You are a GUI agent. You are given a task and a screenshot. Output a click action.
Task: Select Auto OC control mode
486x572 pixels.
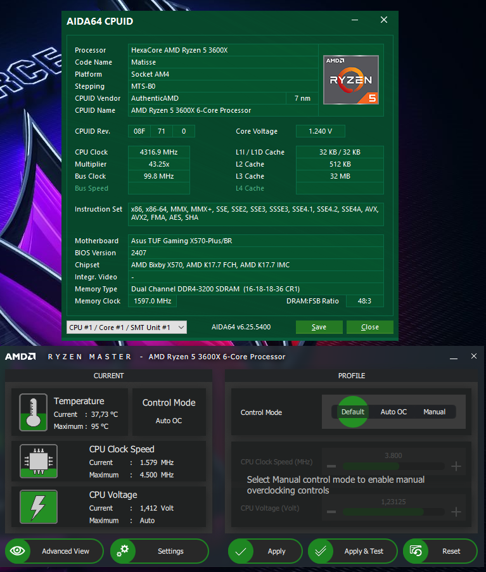click(393, 412)
